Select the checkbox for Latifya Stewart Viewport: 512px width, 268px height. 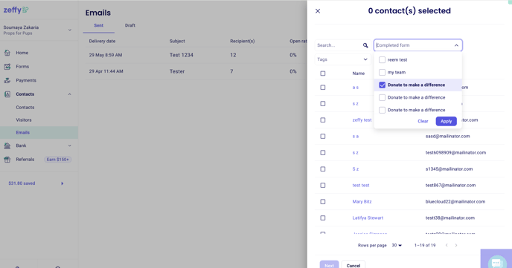click(323, 218)
